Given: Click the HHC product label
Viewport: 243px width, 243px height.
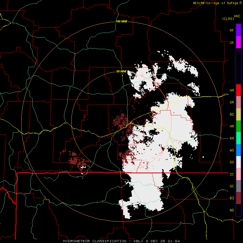Looking at the screenshot, I should pos(237,16).
